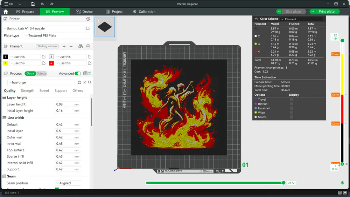This screenshot has height=197, width=350.
Task: Switch process scope to Objects
Action: click(x=41, y=73)
